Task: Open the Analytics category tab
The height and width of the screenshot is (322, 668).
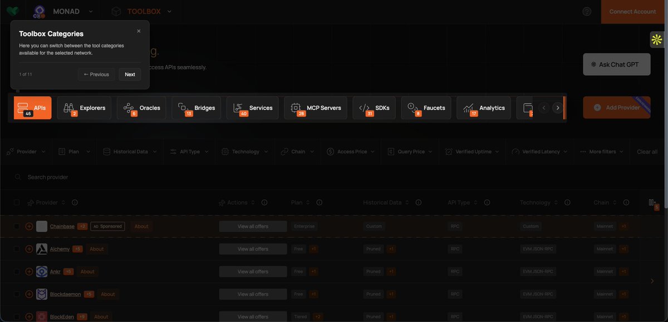Action: click(484, 108)
